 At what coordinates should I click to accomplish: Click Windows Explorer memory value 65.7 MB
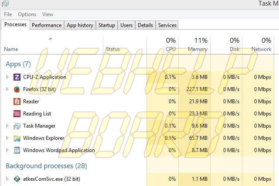pyautogui.click(x=198, y=138)
